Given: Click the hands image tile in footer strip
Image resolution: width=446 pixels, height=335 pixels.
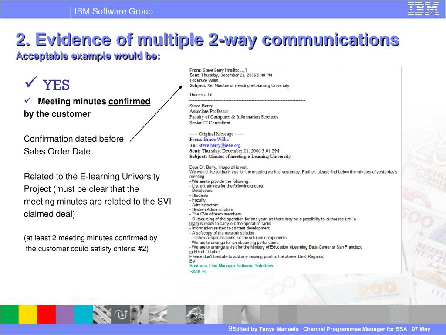Looking at the screenshot, I should coord(195,314).
